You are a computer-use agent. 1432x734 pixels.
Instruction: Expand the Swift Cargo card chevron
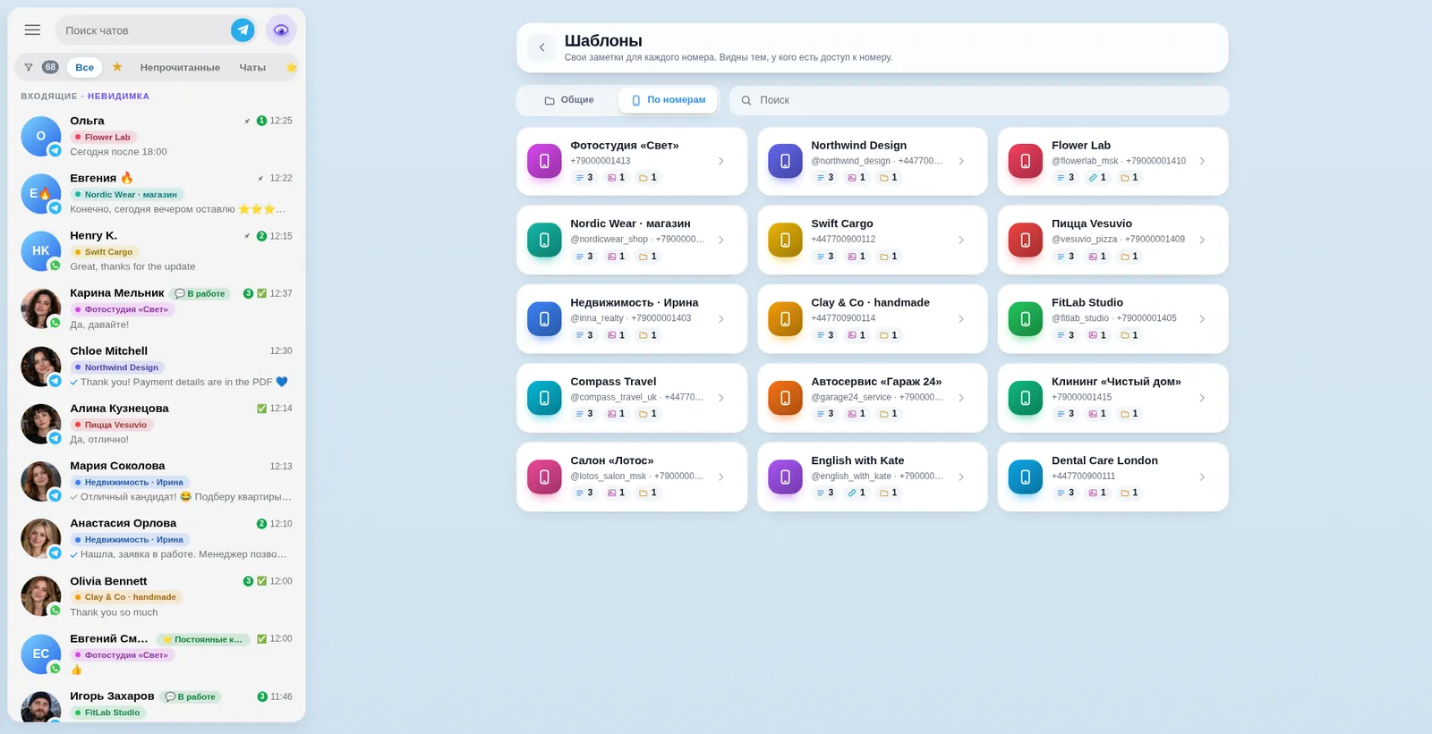pyautogui.click(x=961, y=240)
